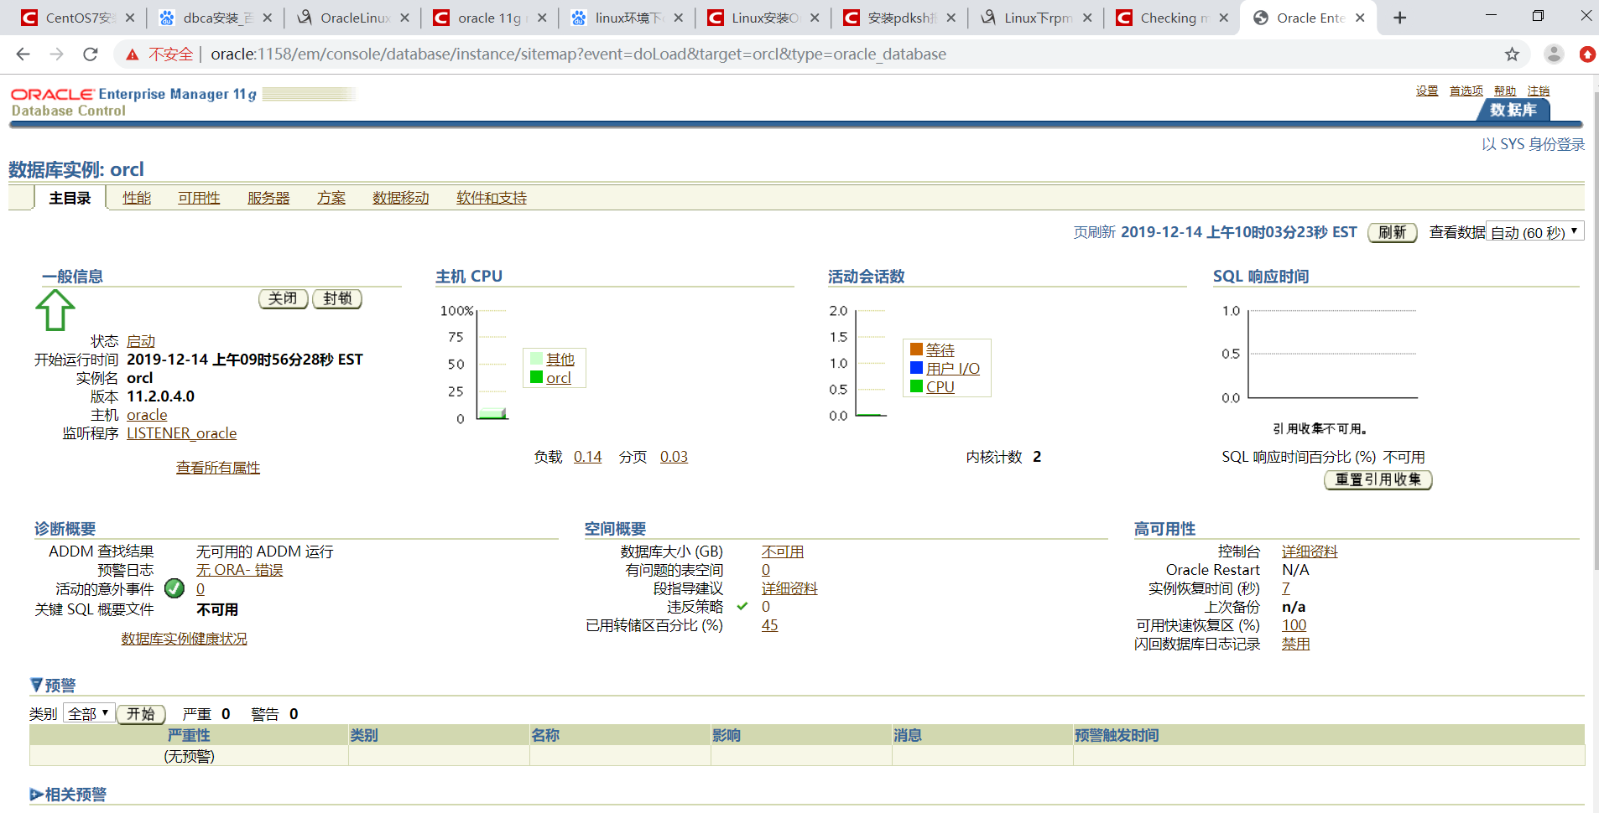1599x813 pixels.
Task: Click the 关闭 database button
Action: pos(284,298)
